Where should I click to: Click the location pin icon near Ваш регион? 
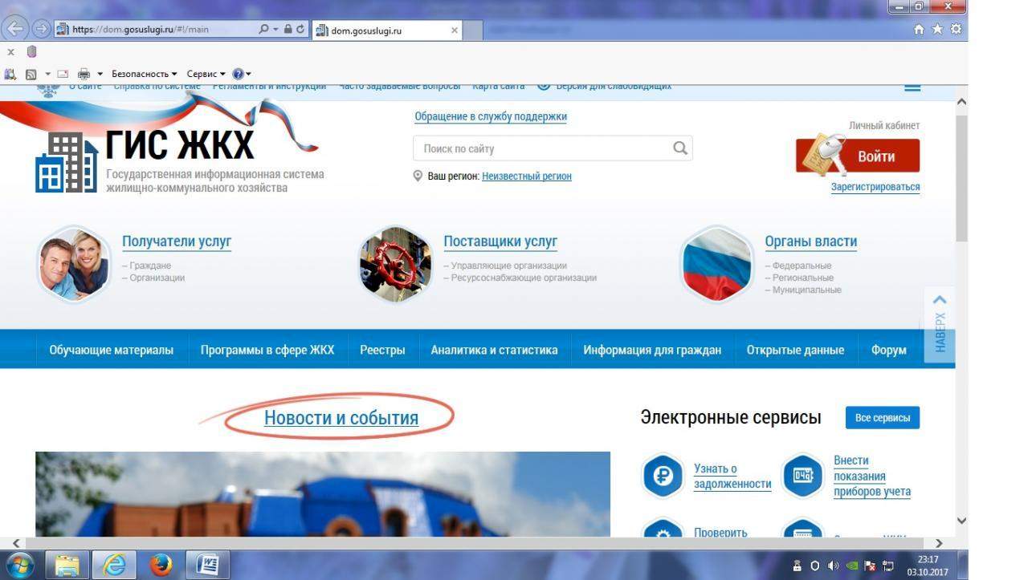point(418,176)
